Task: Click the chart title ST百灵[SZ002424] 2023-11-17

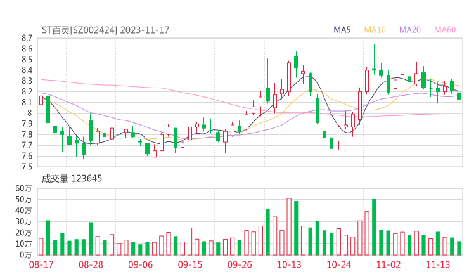Action: click(105, 30)
